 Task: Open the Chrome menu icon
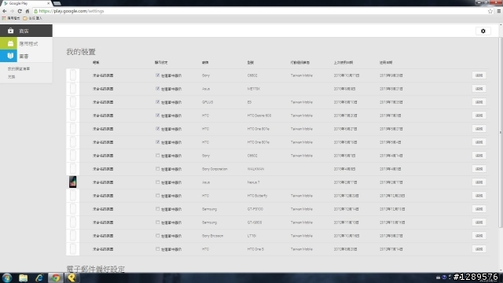[499, 11]
